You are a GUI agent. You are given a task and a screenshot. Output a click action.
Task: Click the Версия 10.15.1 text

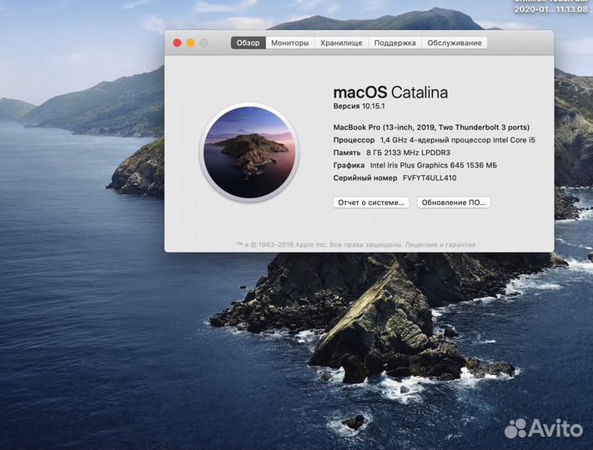[359, 106]
